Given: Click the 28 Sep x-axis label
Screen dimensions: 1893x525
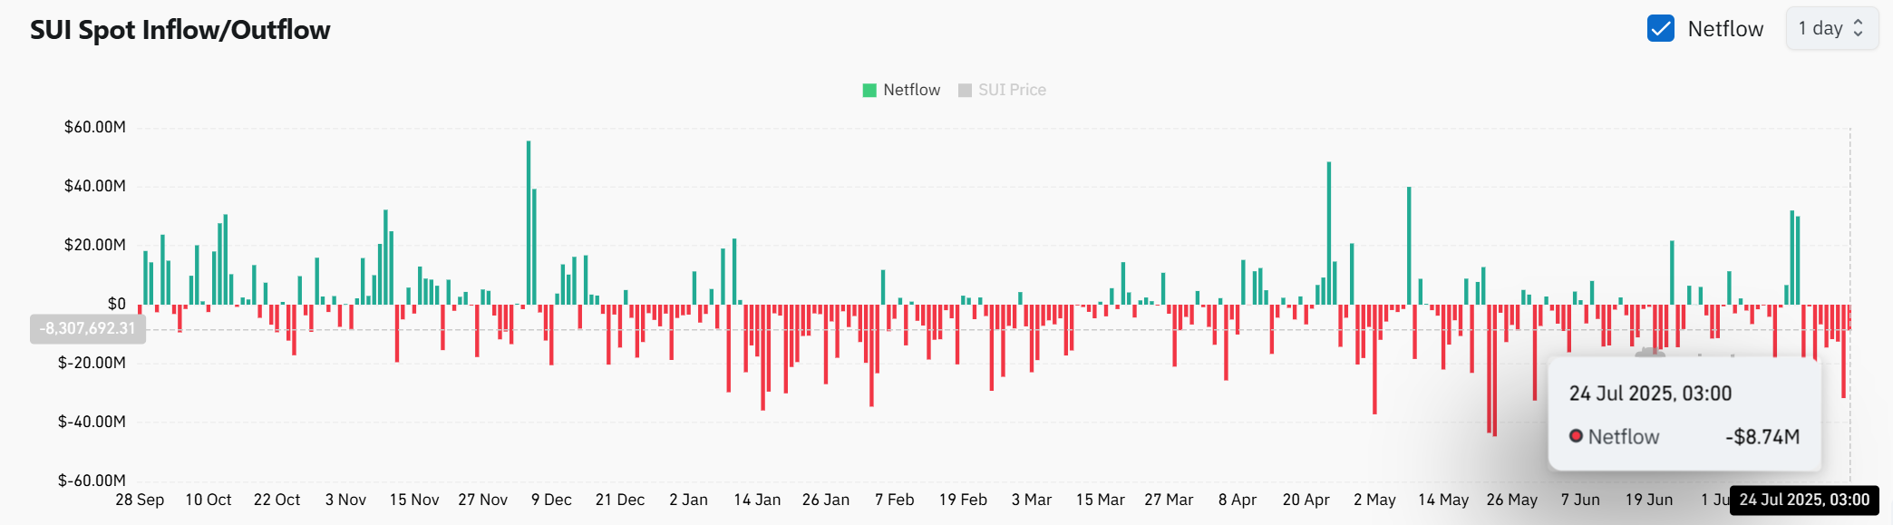Looking at the screenshot, I should [140, 500].
